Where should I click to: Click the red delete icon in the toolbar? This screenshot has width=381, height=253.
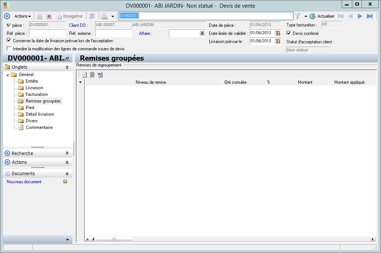pos(49,16)
